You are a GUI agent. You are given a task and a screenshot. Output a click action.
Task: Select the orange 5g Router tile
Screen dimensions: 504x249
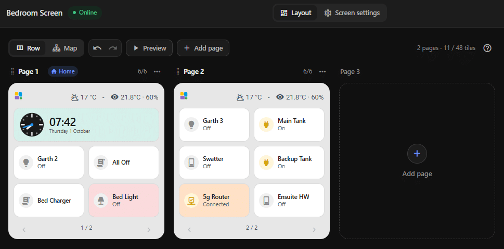(x=214, y=201)
